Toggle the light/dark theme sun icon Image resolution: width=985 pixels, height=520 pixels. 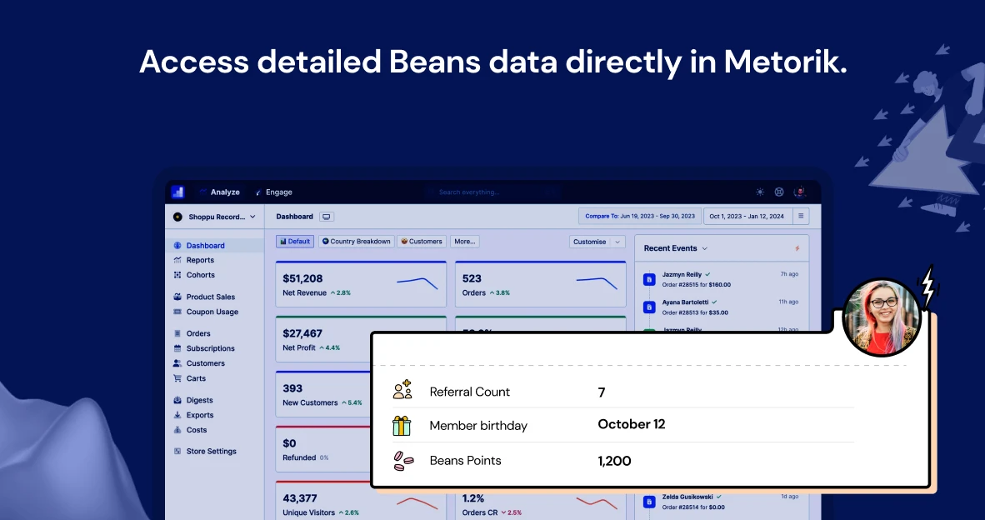tap(760, 192)
